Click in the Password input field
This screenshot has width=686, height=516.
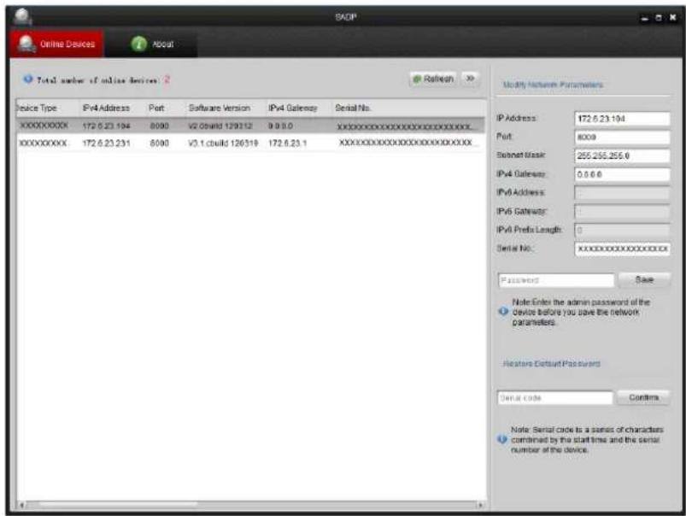click(556, 280)
